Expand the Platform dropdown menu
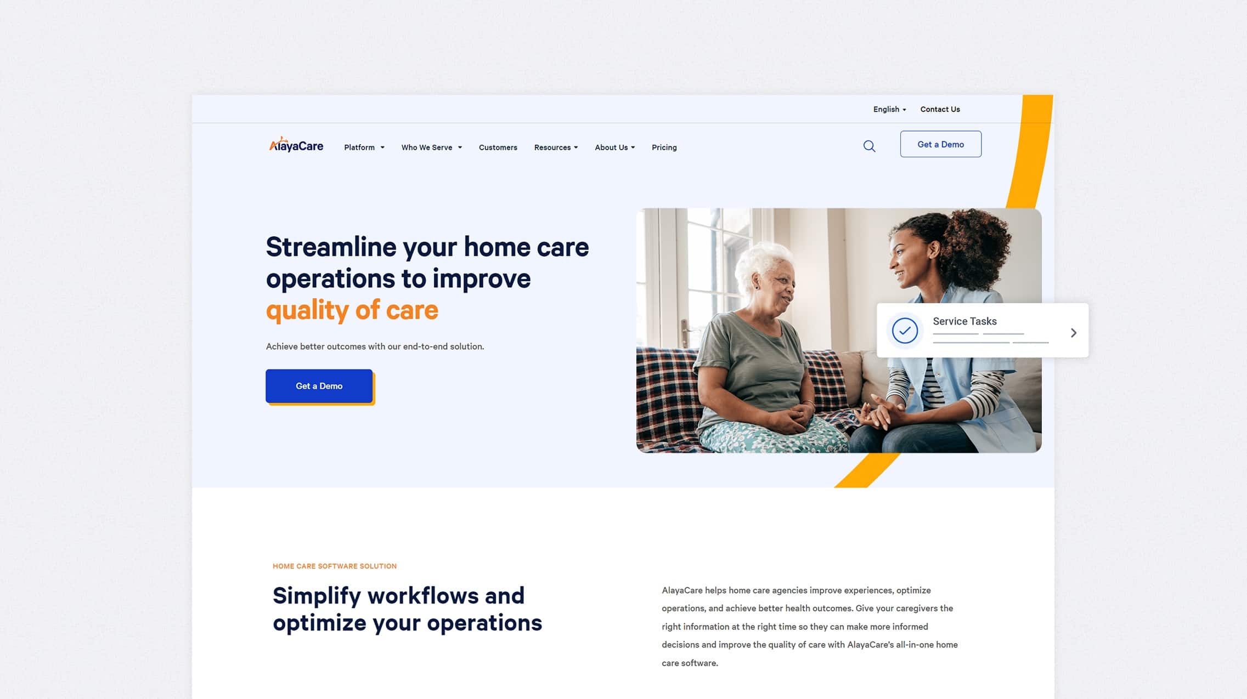The height and width of the screenshot is (699, 1247). pos(364,147)
